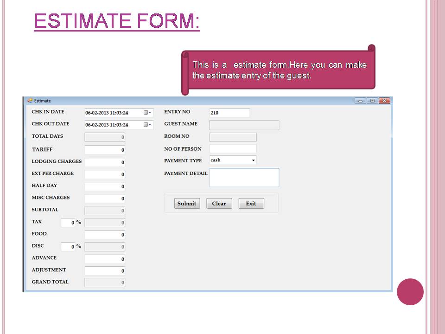Click the Estimate window app icon

30,101
